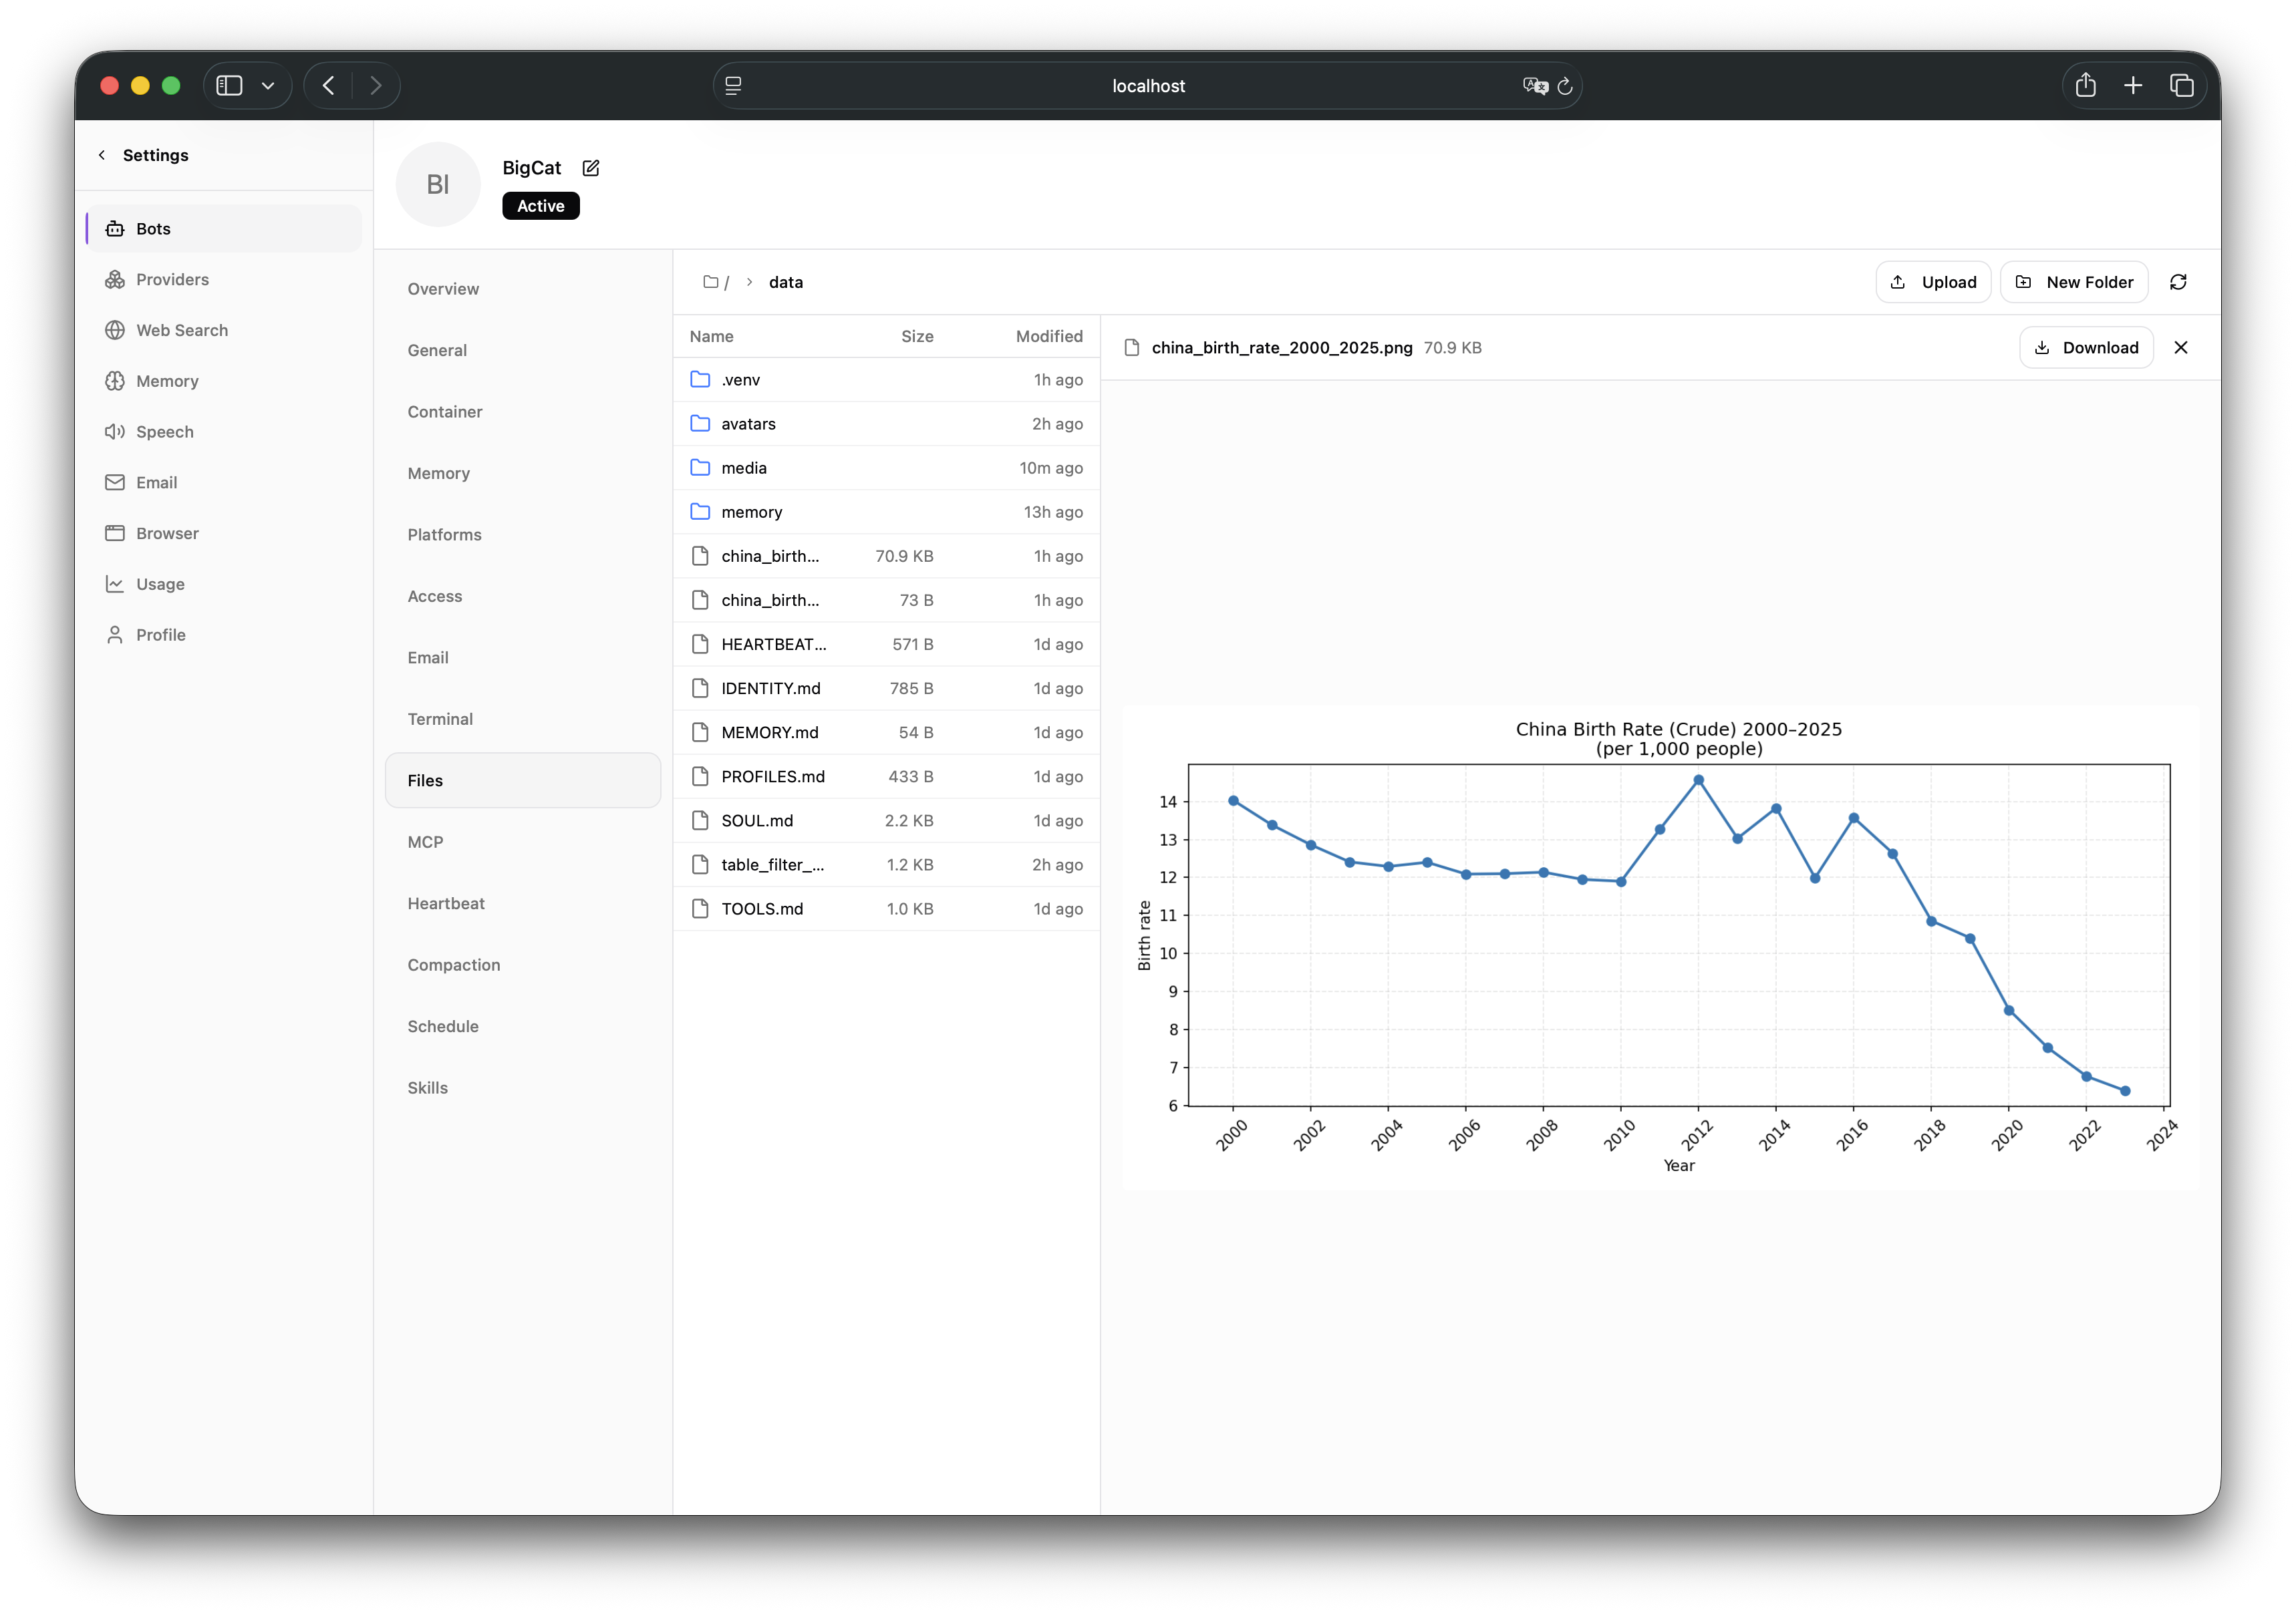Click the translate icon in address bar

(x=1535, y=86)
